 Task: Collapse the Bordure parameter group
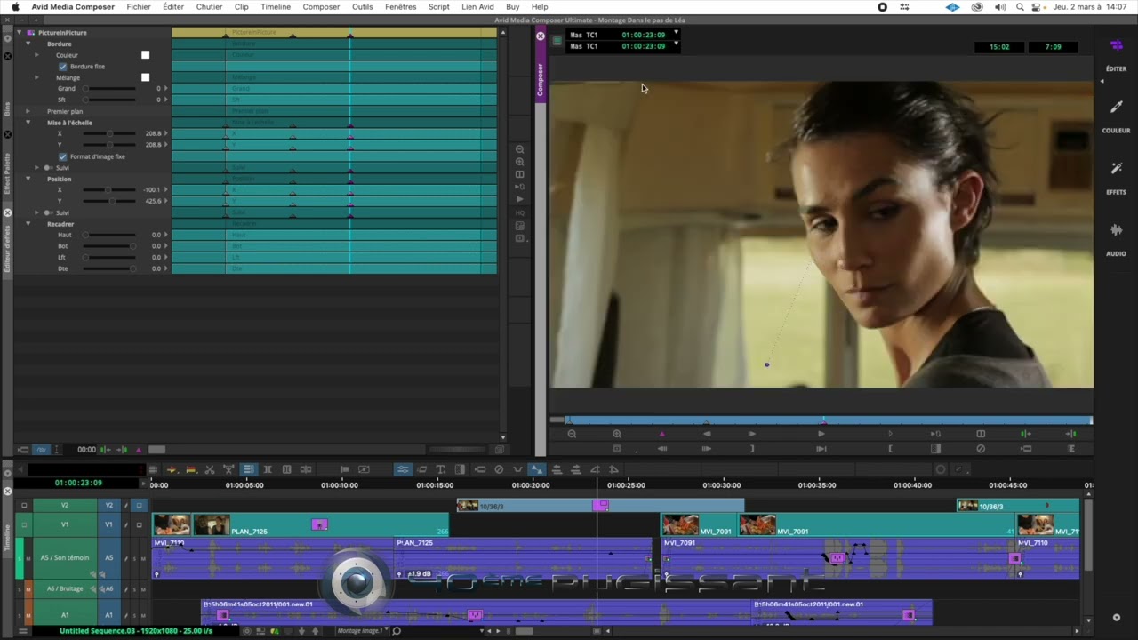click(x=28, y=44)
